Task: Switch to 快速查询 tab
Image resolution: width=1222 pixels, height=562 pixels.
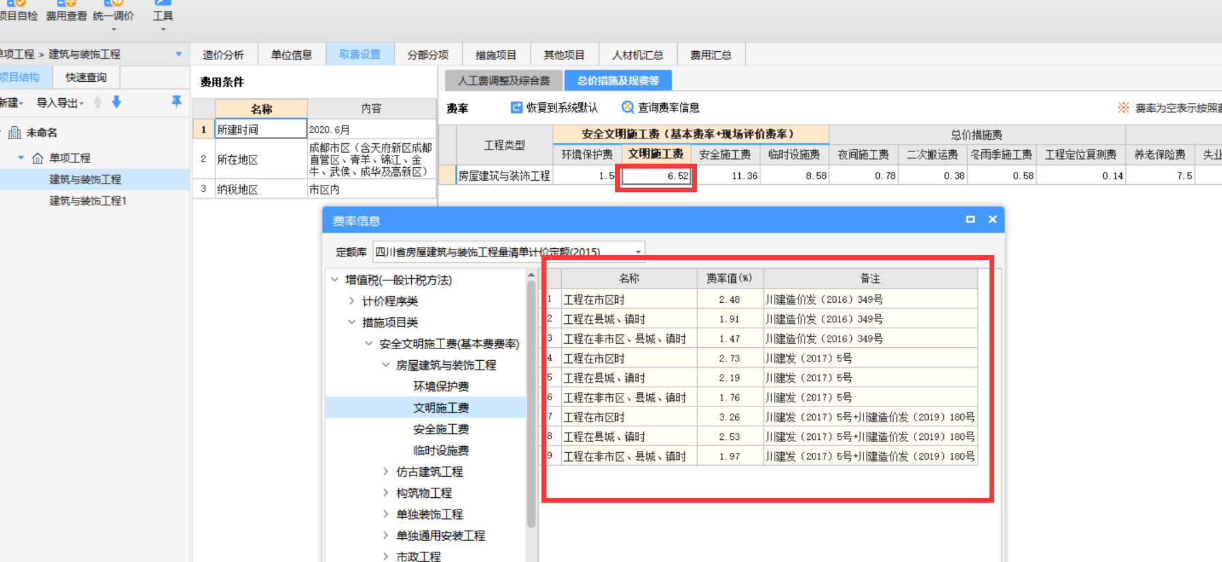Action: [x=86, y=77]
